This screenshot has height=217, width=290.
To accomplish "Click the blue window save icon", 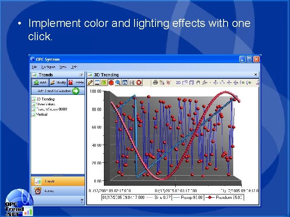I will pyautogui.click(x=125, y=82).
